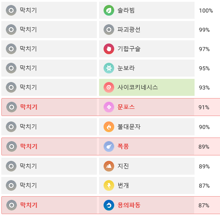Viewport: 220px width, 215px height.
Task: Open the red 용의파동 move link
Action: point(129,205)
